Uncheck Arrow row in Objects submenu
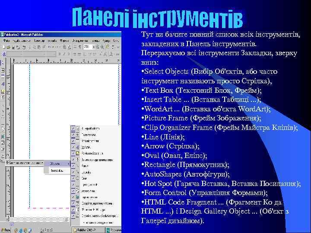Screen dimensions: 311x233 pyautogui.click(x=96, y=172)
